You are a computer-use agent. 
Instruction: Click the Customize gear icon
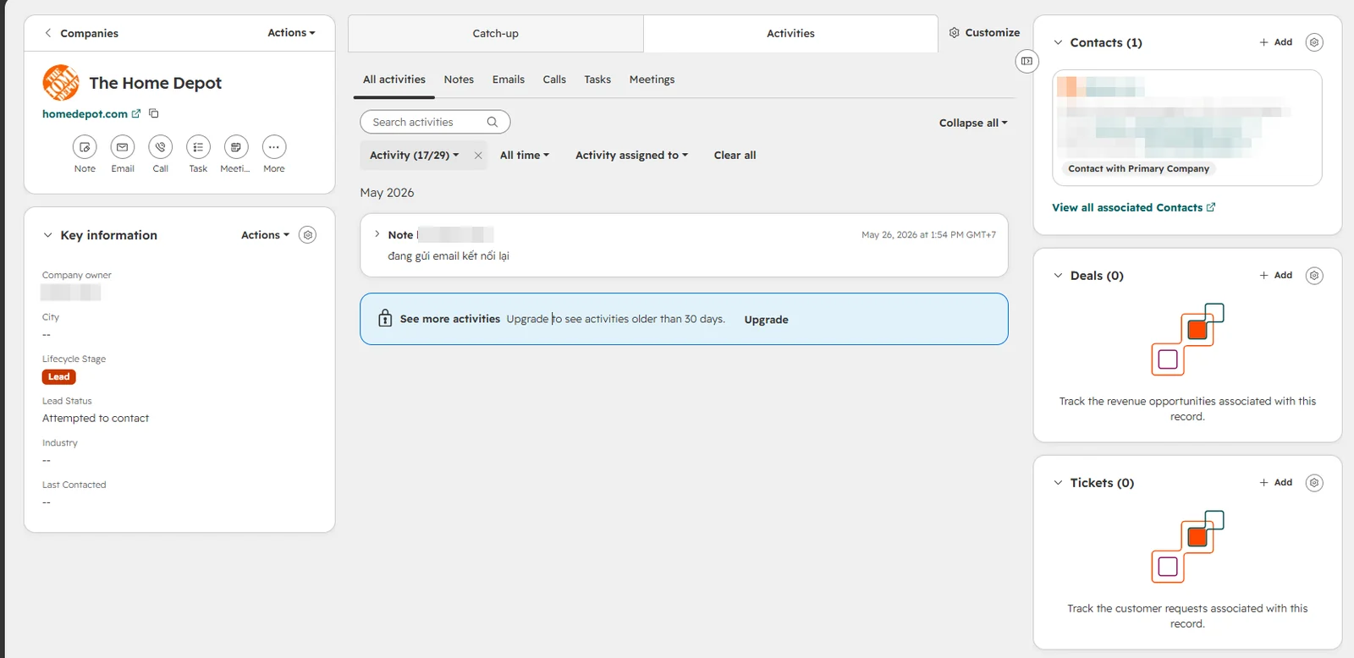[955, 33]
